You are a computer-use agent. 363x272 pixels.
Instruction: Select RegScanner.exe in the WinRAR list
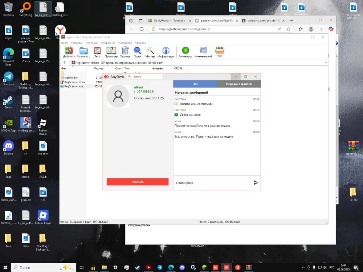(74, 86)
